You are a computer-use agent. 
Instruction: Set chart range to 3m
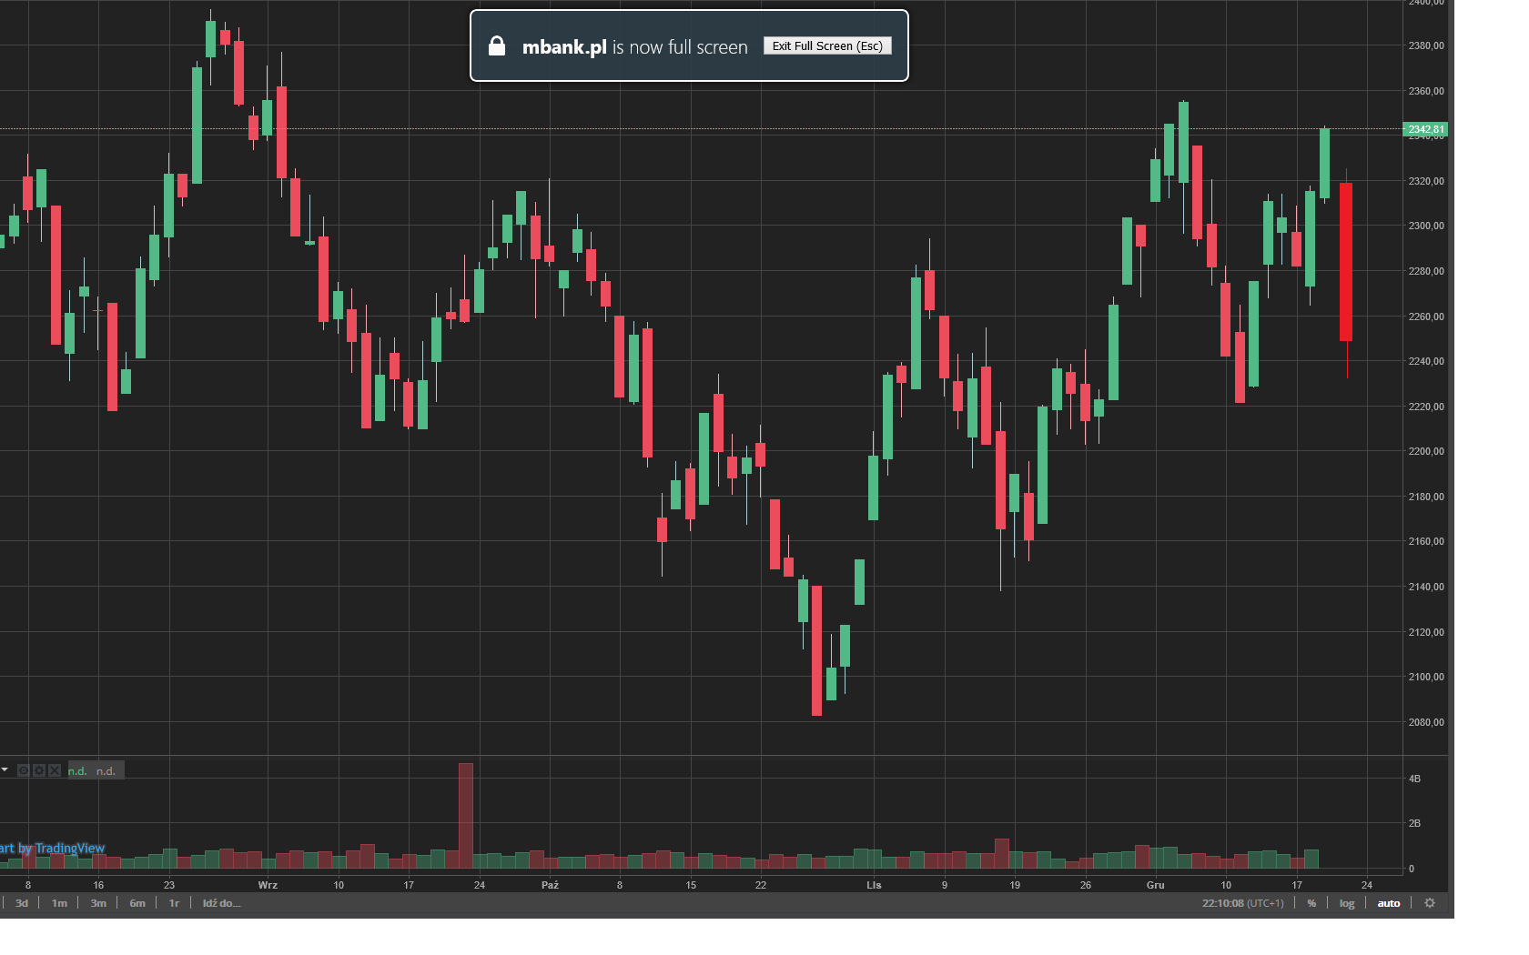(98, 903)
